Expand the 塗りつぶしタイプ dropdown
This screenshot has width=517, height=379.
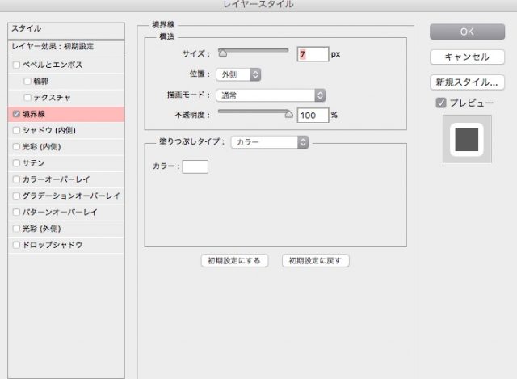[x=270, y=142]
